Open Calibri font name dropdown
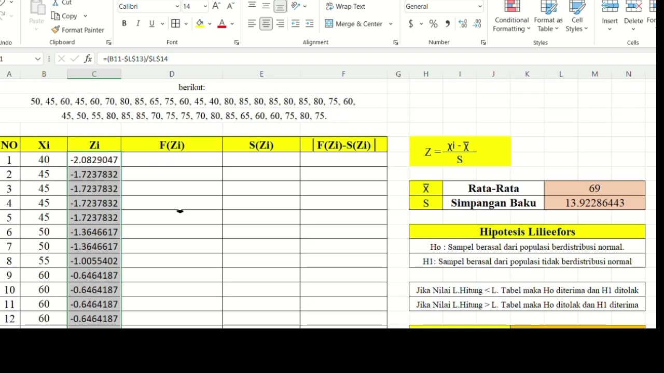664x373 pixels. [177, 7]
